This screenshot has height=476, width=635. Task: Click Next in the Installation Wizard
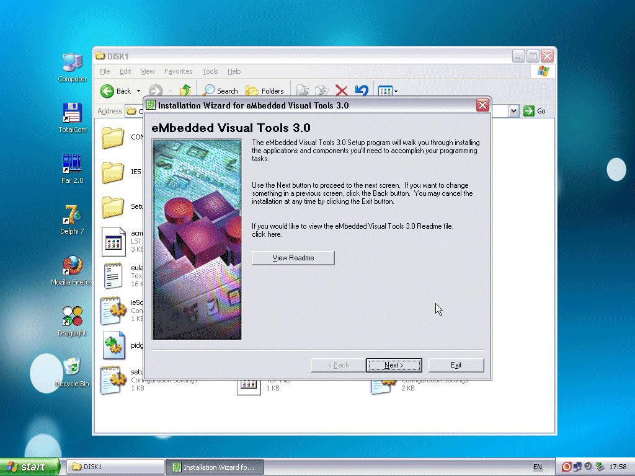pyautogui.click(x=394, y=365)
